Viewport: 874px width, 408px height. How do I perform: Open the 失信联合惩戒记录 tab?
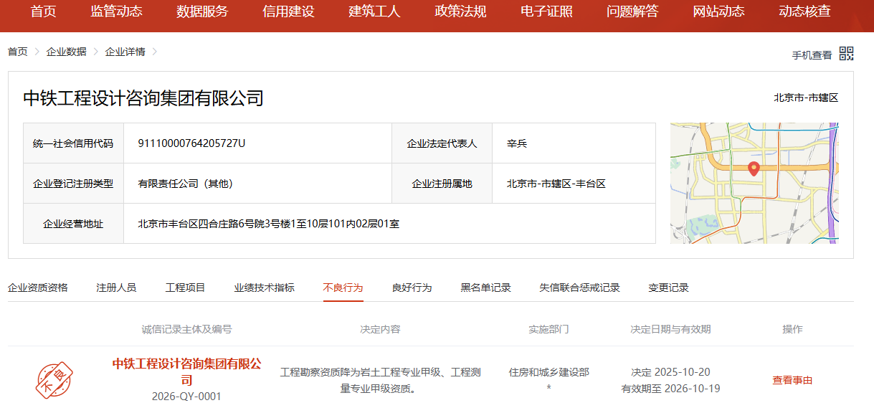(x=579, y=288)
